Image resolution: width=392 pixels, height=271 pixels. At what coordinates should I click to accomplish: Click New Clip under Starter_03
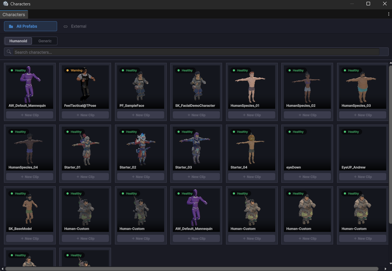coord(196,177)
